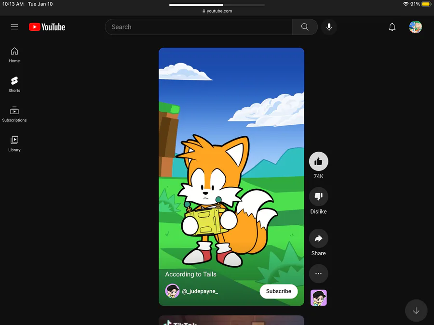This screenshot has height=325, width=434.
Task: Share this short
Action: coord(318,238)
